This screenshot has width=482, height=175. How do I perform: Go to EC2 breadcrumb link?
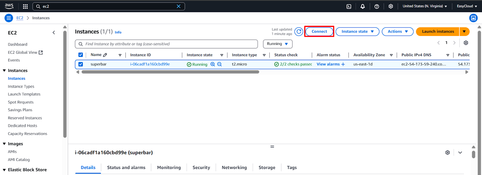[x=20, y=18]
